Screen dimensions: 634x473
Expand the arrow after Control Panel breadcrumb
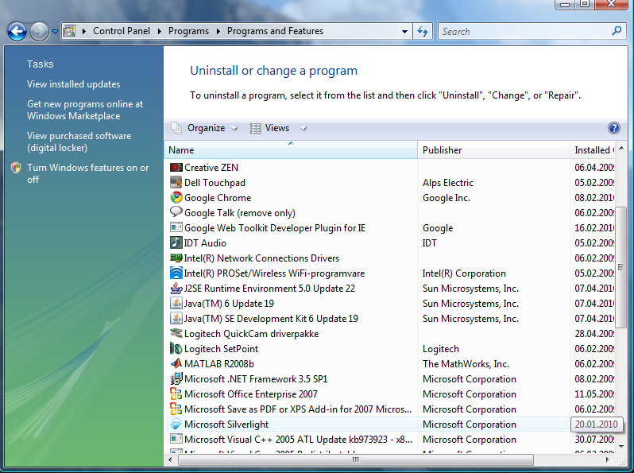pyautogui.click(x=160, y=31)
